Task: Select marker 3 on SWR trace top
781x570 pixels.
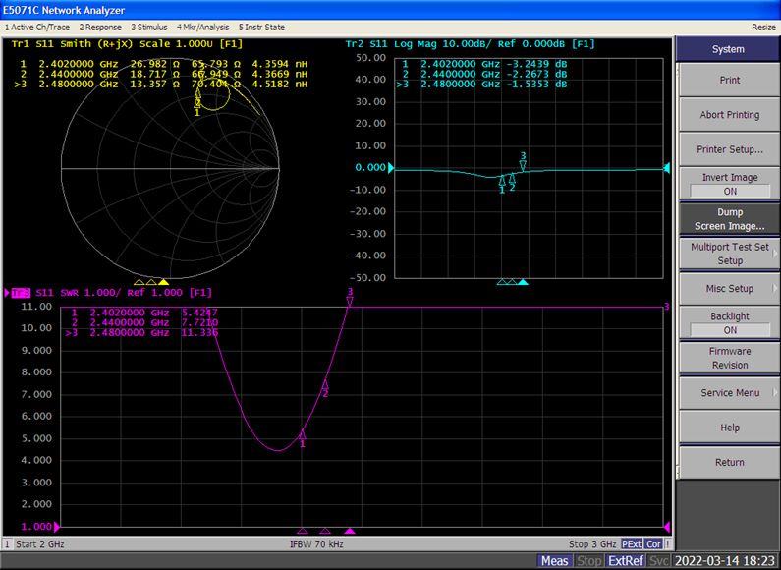Action: (x=350, y=298)
